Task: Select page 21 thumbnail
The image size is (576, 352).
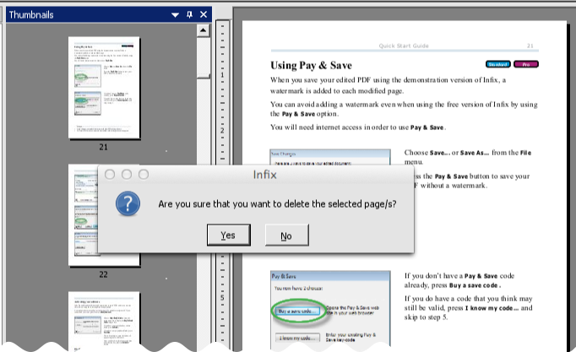Action: click(x=103, y=87)
